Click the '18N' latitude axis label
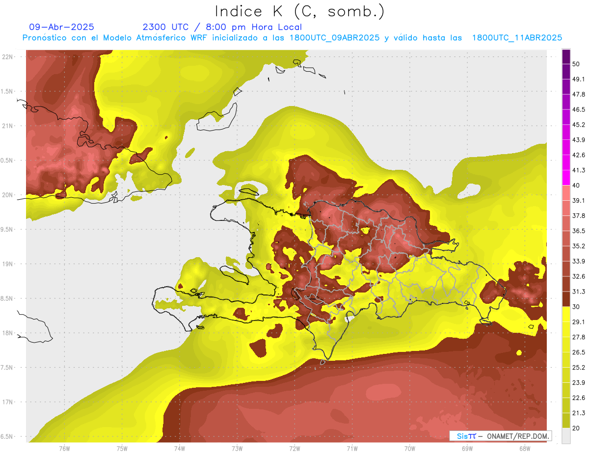 click(7, 333)
